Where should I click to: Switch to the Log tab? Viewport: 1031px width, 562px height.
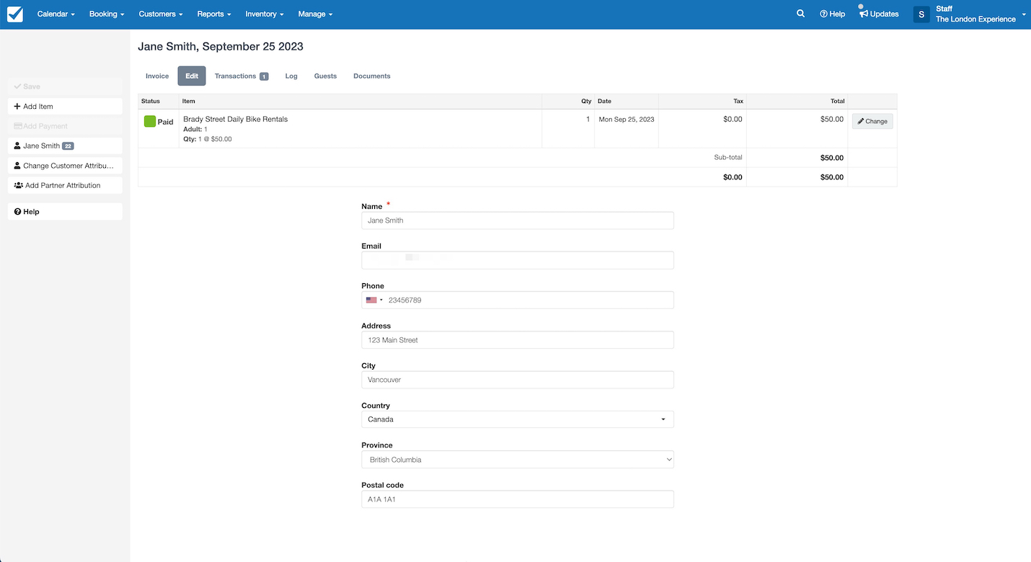(291, 76)
